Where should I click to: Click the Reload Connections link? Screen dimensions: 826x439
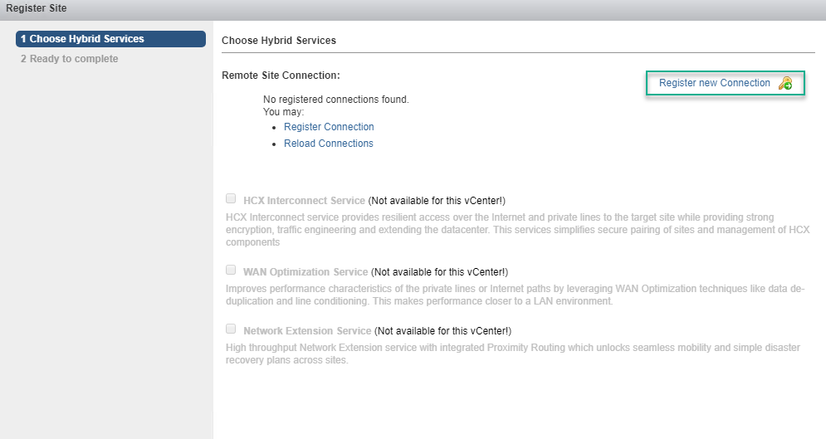click(x=328, y=144)
